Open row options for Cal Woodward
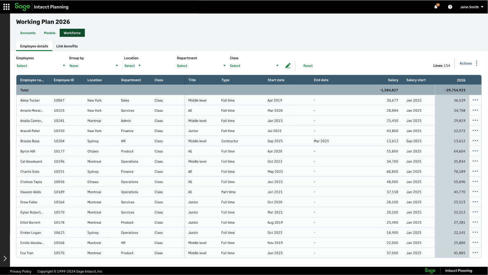Image resolution: width=488 pixels, height=275 pixels. (475, 161)
